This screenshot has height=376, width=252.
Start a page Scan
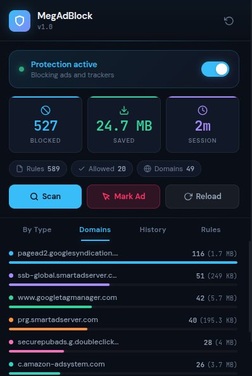tap(46, 197)
